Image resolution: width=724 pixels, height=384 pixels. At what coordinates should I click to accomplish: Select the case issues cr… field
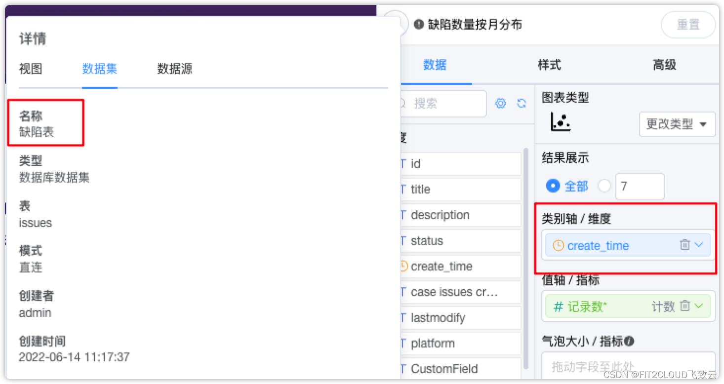pyautogui.click(x=460, y=292)
